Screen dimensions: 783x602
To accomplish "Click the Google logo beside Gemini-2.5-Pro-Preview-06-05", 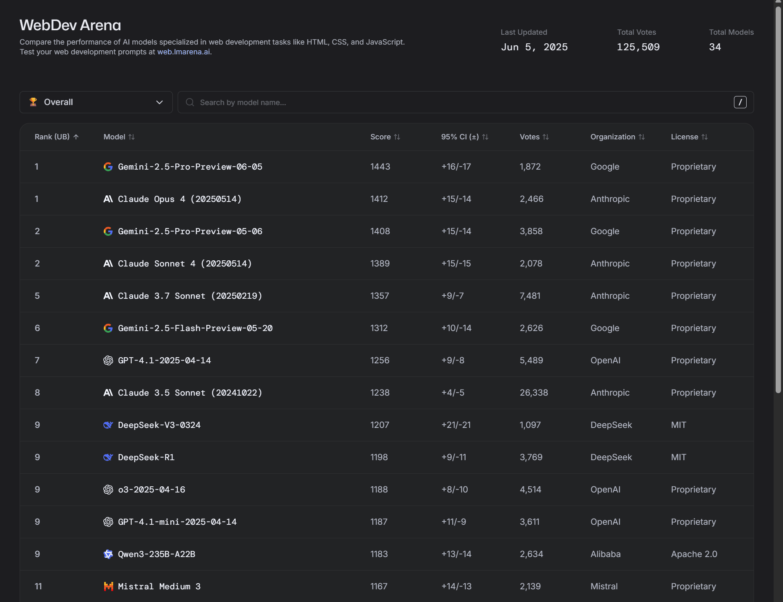I will click(108, 167).
